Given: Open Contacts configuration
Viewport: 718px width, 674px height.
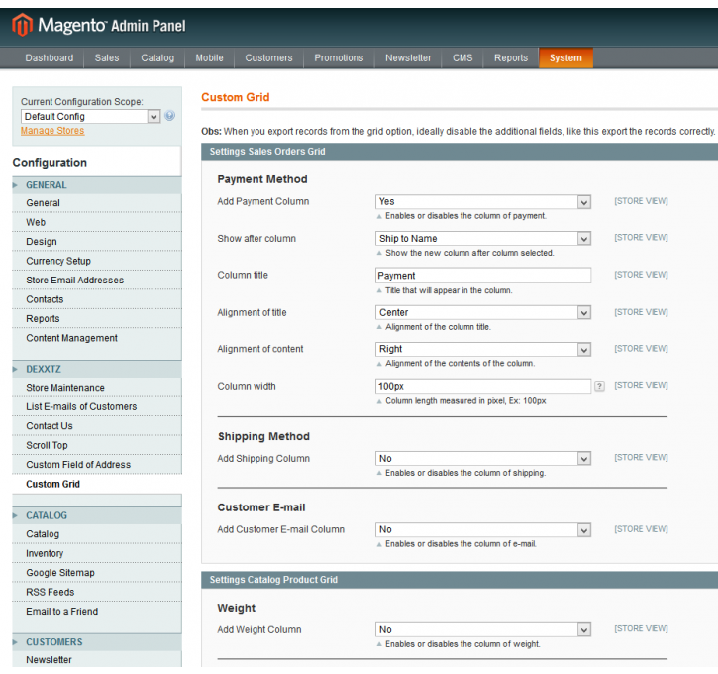Looking at the screenshot, I should tap(97, 299).
